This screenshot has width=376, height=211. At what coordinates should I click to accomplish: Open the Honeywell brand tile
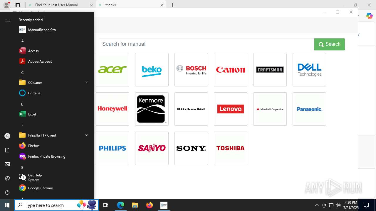coord(113,109)
